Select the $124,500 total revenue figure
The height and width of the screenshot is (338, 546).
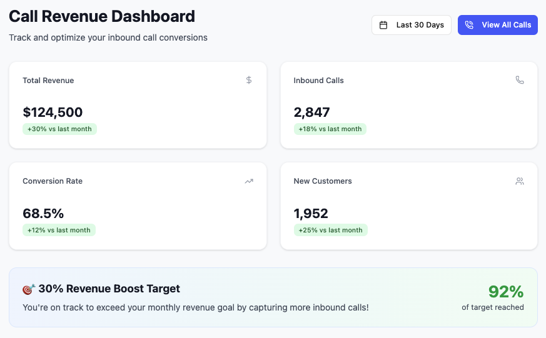[x=53, y=112]
